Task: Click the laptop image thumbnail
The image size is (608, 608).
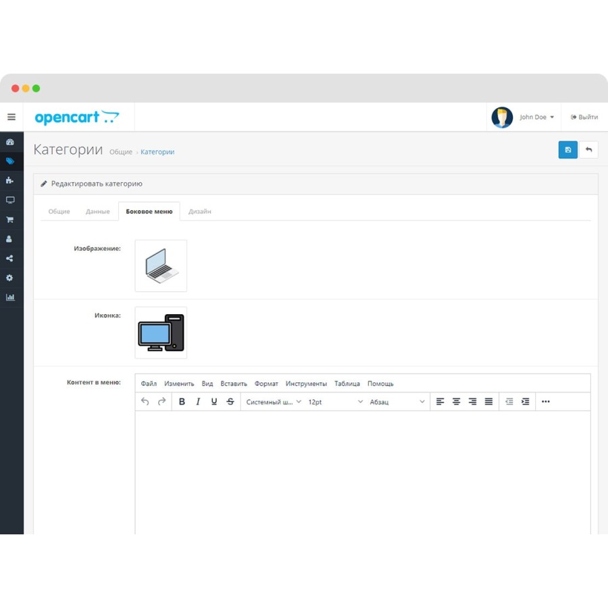Action: click(x=161, y=265)
